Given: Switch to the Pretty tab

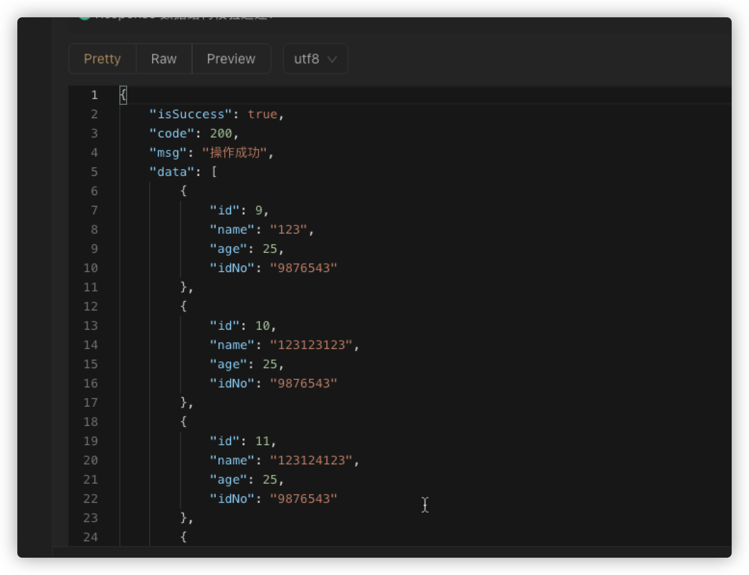Looking at the screenshot, I should pyautogui.click(x=103, y=59).
